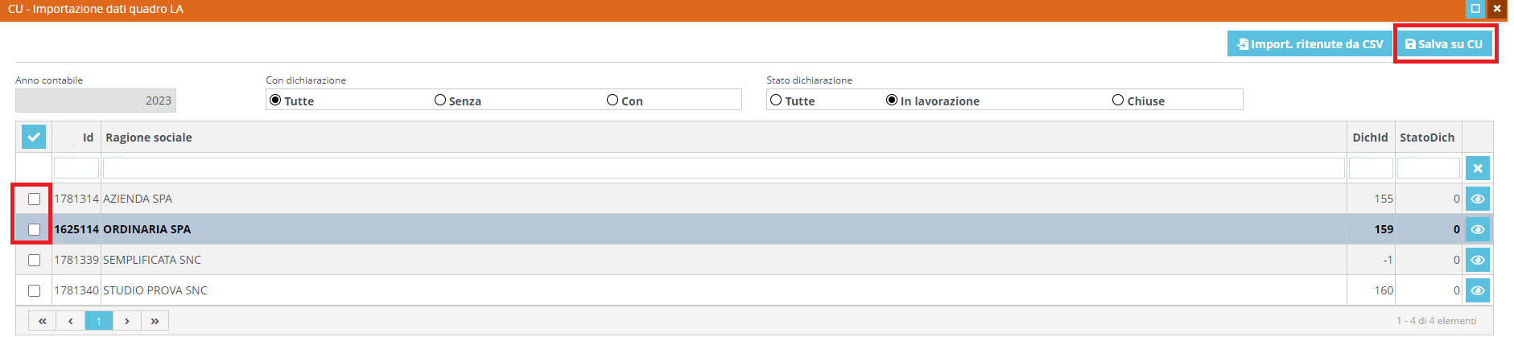The width and height of the screenshot is (1514, 337).
Task: Click Salva su CU button
Action: [x=1444, y=44]
